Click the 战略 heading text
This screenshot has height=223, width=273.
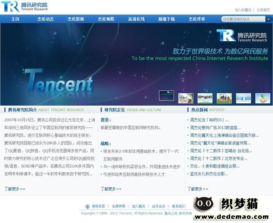coord(106,143)
